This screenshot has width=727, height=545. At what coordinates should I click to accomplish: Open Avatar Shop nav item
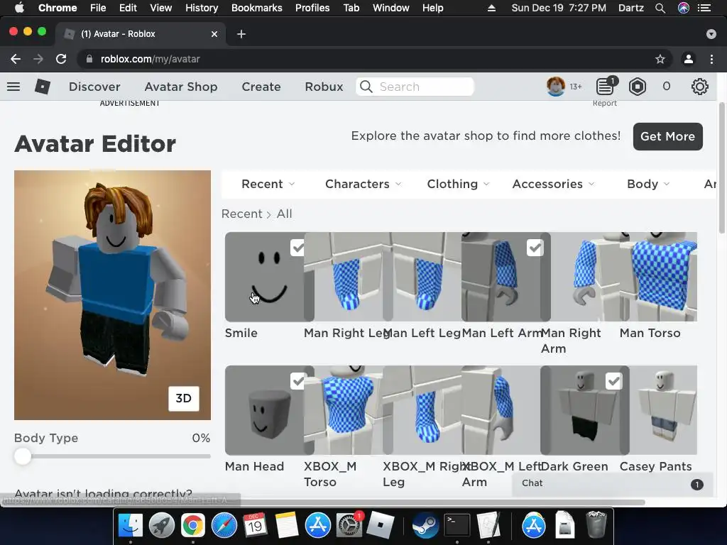pyautogui.click(x=181, y=87)
